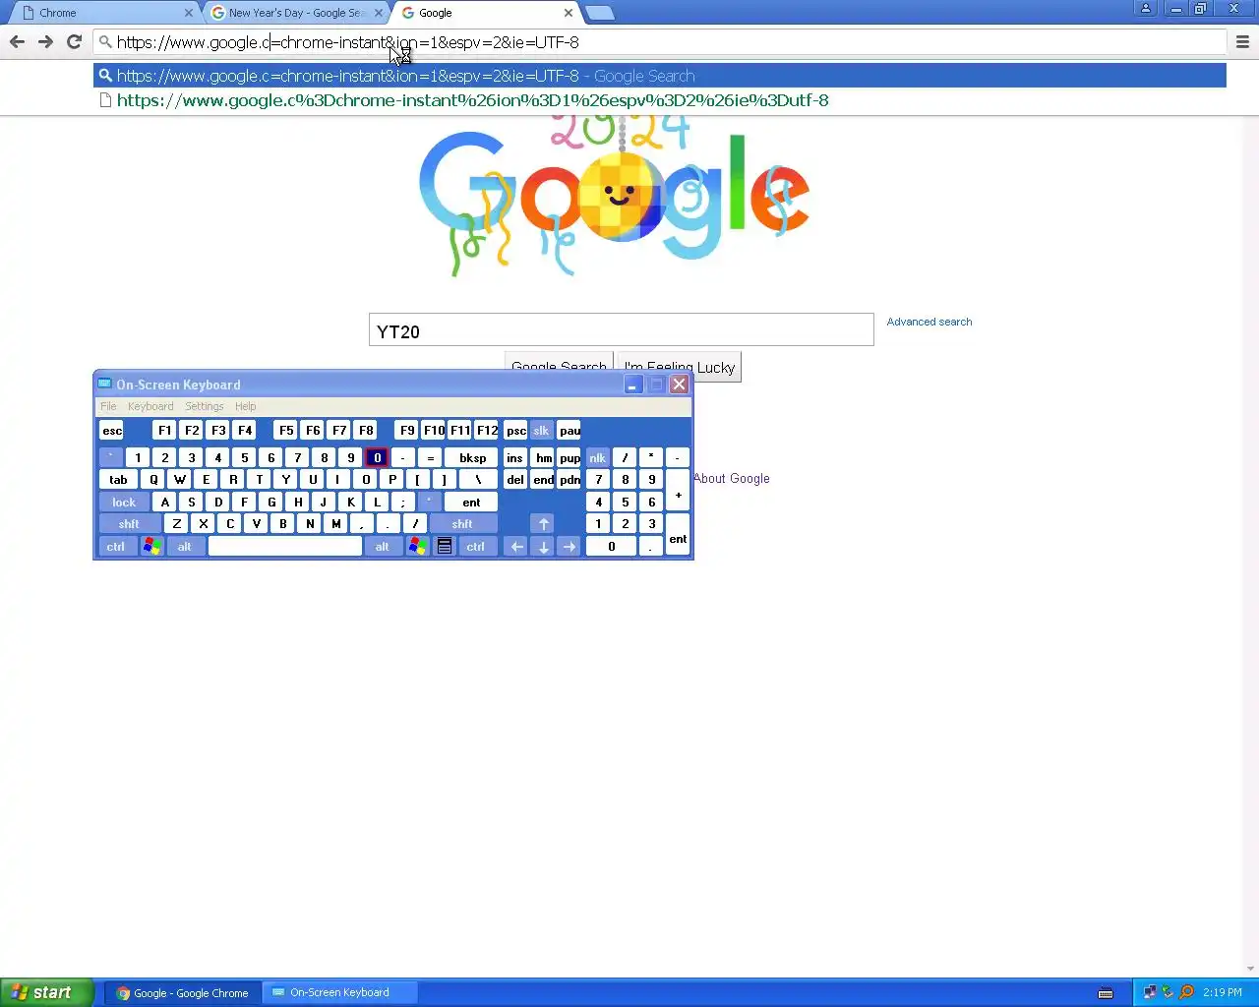Click the del key on the On-Screen Keyboard

click(515, 480)
